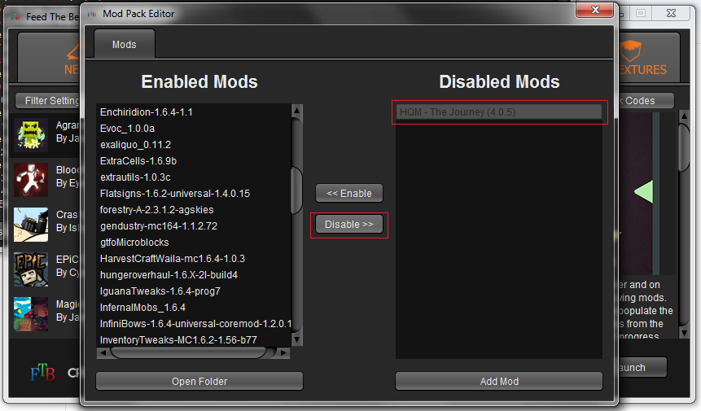
Task: Select gendustry-mc164-1.1.2.72 entry
Action: click(x=194, y=226)
